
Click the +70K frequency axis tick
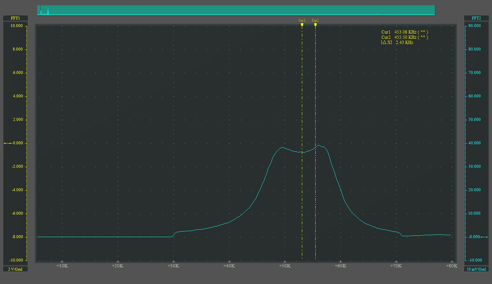click(396, 266)
